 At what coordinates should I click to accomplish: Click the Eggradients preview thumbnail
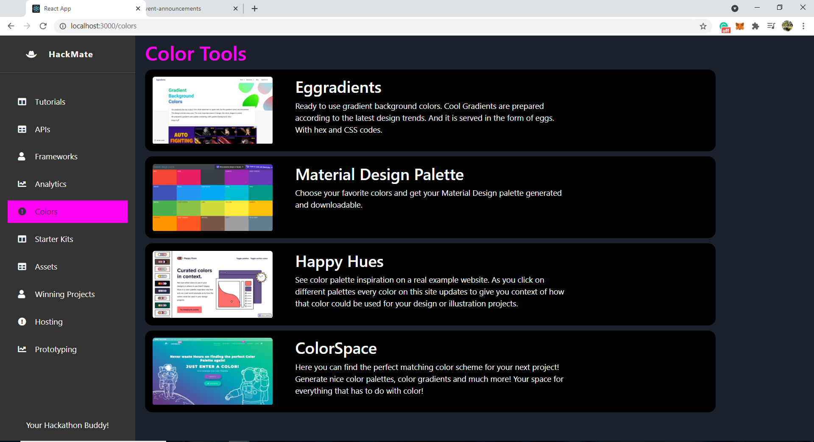click(212, 110)
